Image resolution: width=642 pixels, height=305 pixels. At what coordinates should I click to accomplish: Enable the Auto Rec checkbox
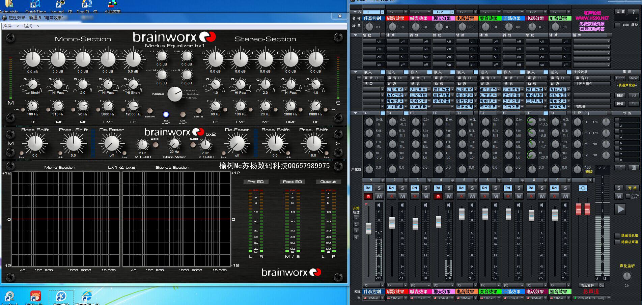[x=628, y=196]
